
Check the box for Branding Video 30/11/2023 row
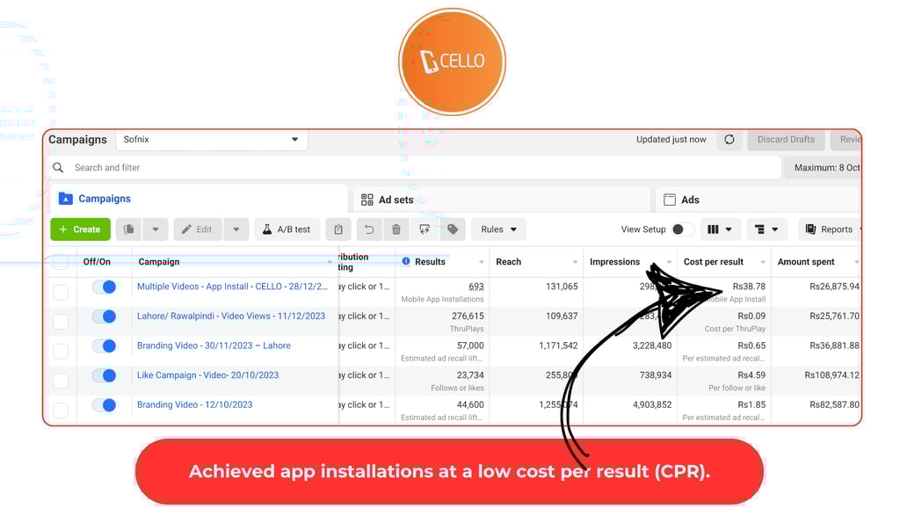click(61, 352)
